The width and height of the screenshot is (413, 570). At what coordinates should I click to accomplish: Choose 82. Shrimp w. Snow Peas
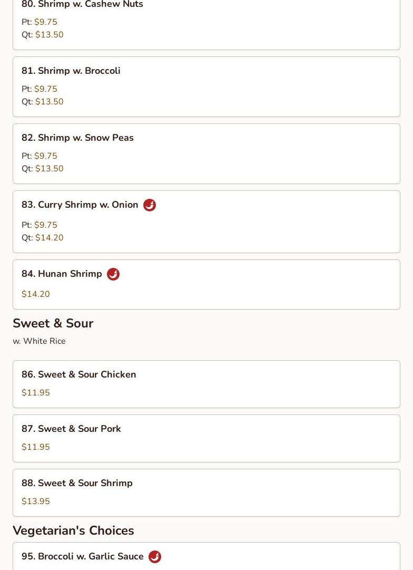pyautogui.click(x=77, y=138)
